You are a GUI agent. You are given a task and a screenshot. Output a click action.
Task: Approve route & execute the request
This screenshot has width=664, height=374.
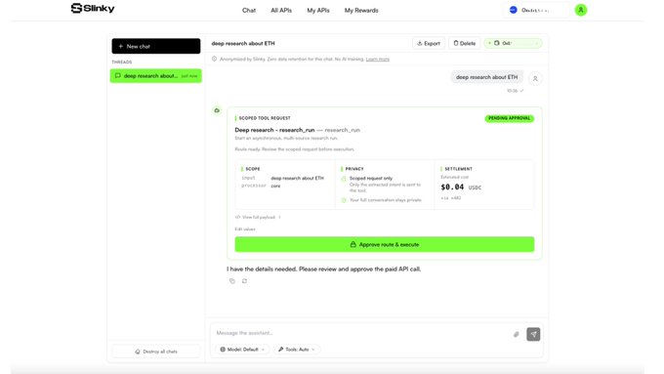tap(385, 244)
